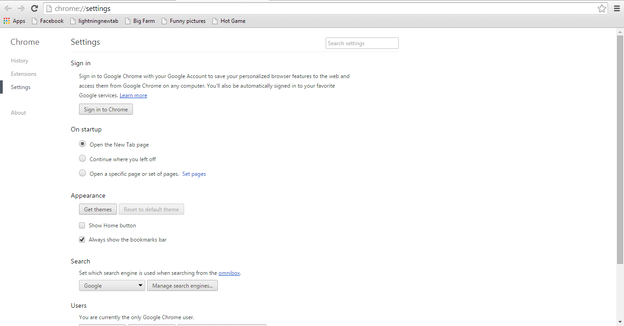This screenshot has width=624, height=326.
Task: Open the lightningnewtab bookmark
Action: (x=95, y=21)
